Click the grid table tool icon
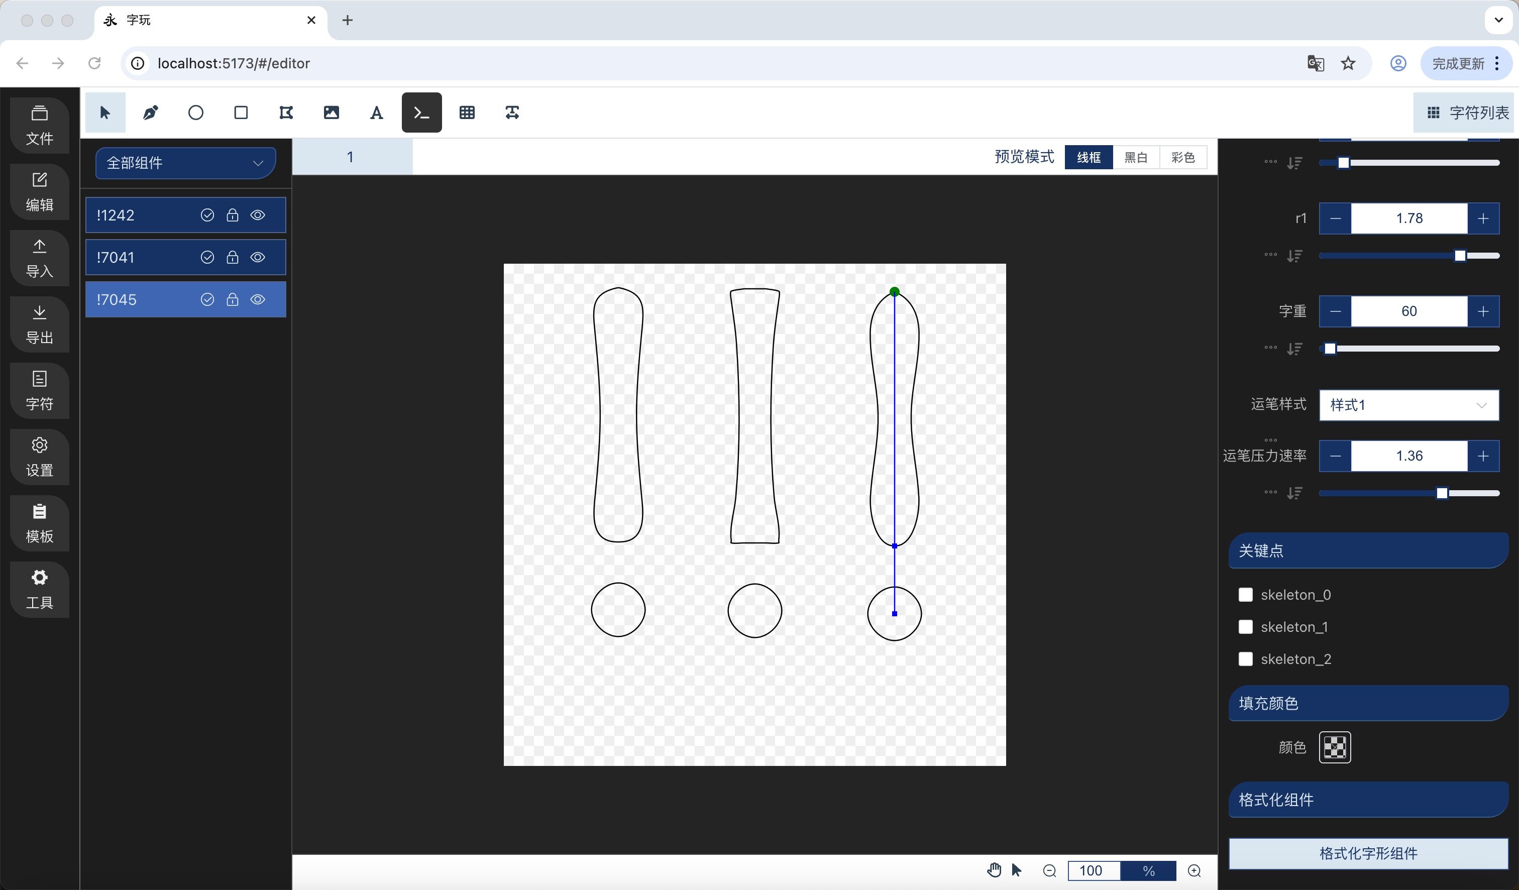 467,113
